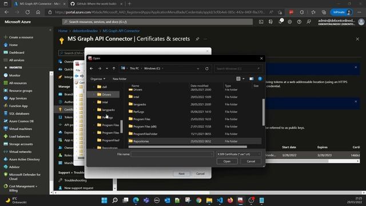Select langpacks folder in navigation tree
The image size is (366, 206).
click(x=108, y=110)
